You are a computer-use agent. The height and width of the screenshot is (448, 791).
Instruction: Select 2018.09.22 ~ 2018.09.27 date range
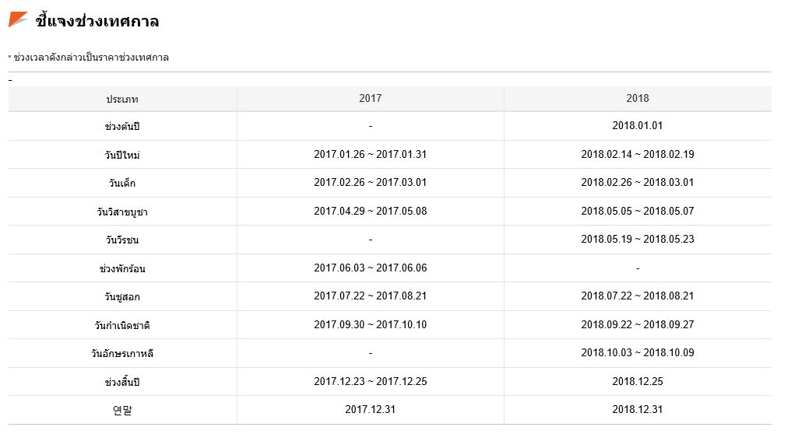coord(638,324)
